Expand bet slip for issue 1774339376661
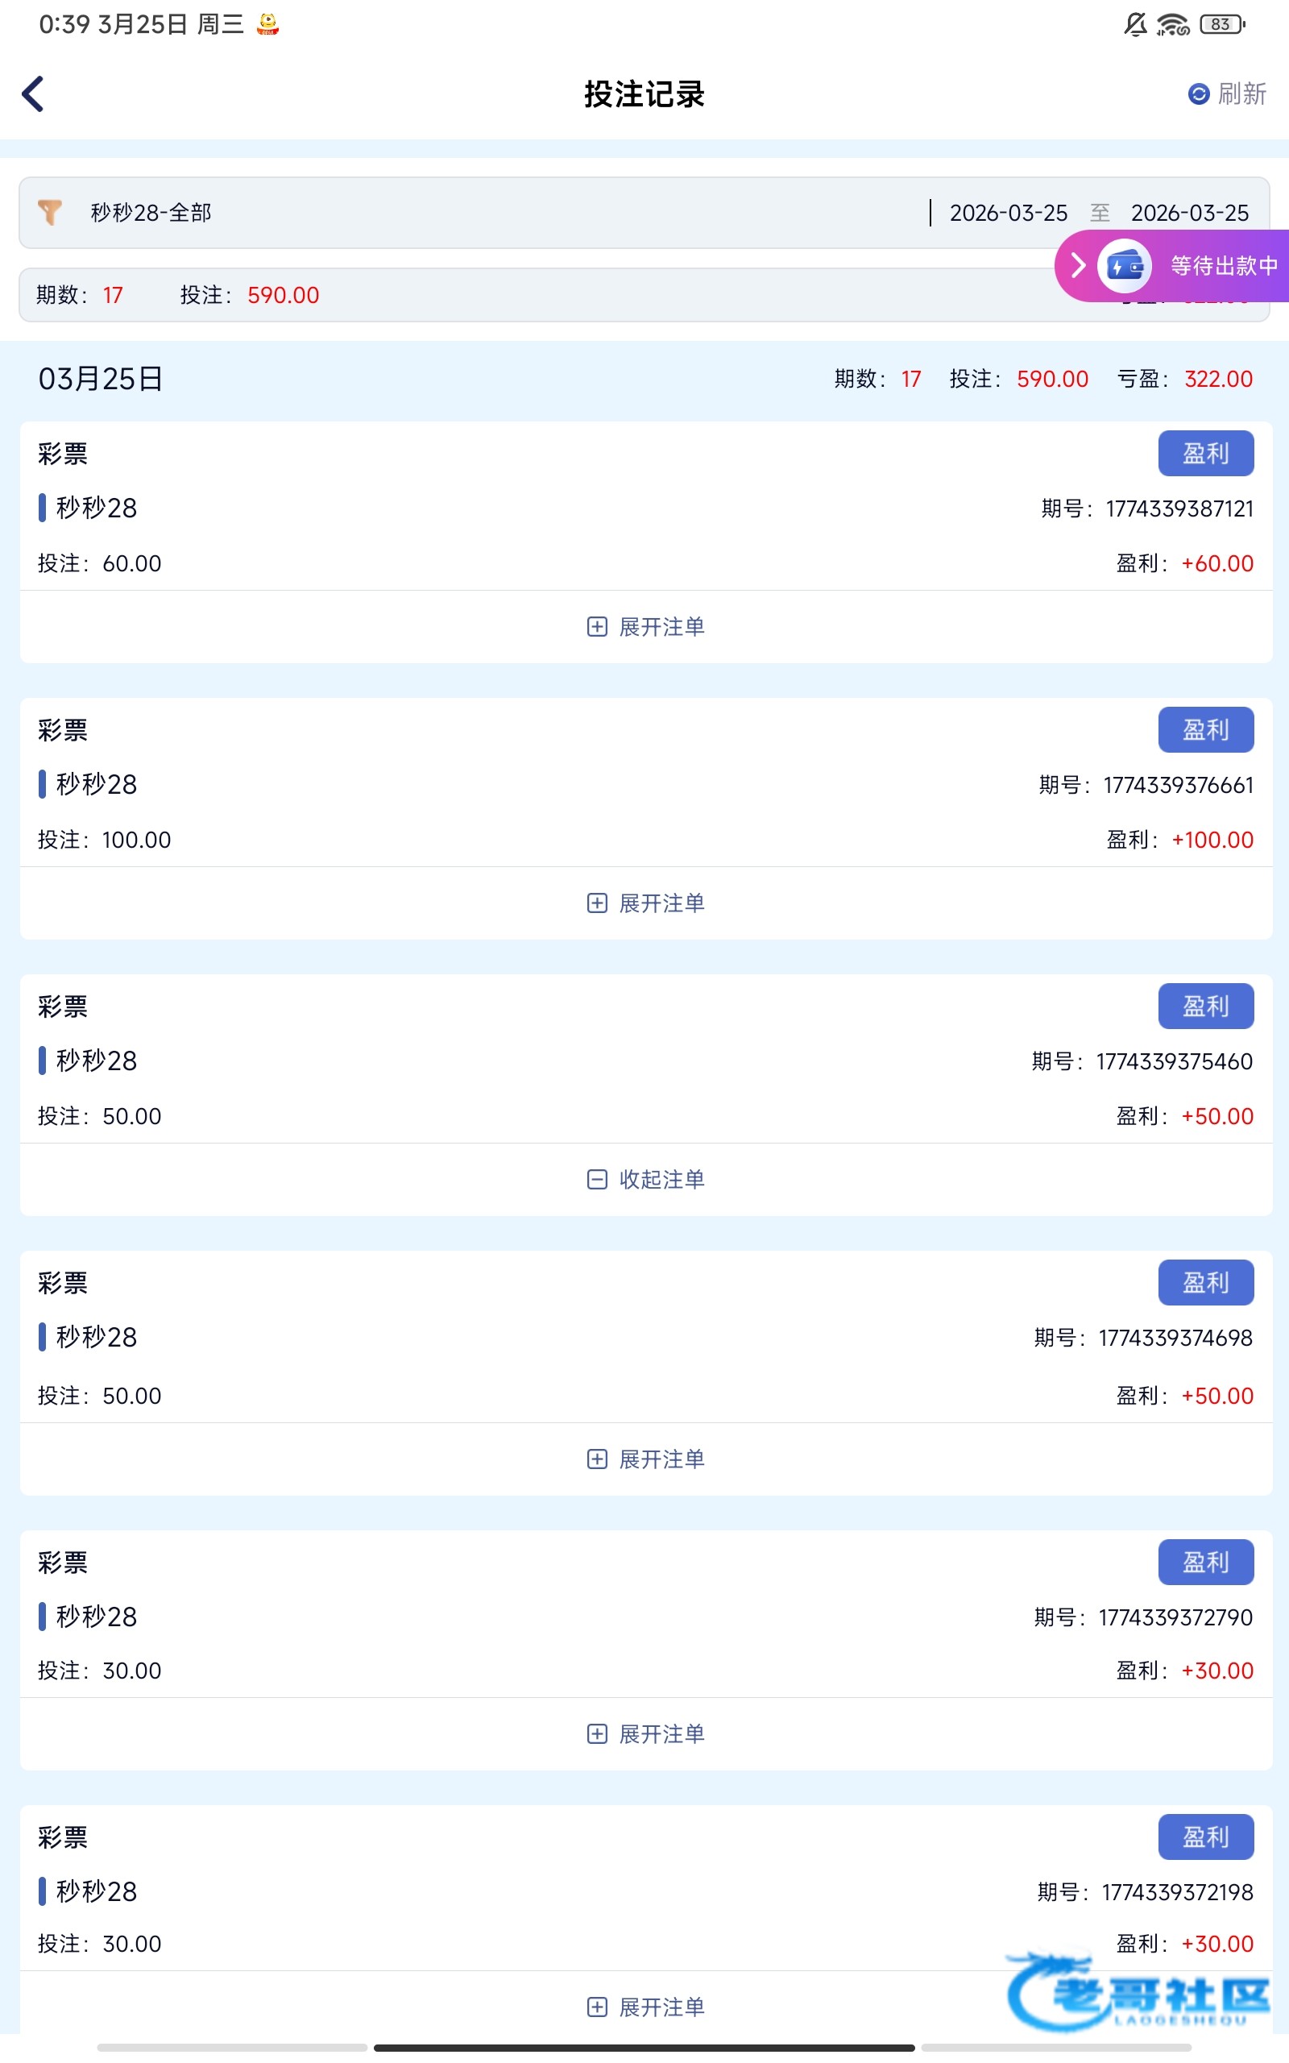Image resolution: width=1289 pixels, height=2063 pixels. tap(645, 903)
